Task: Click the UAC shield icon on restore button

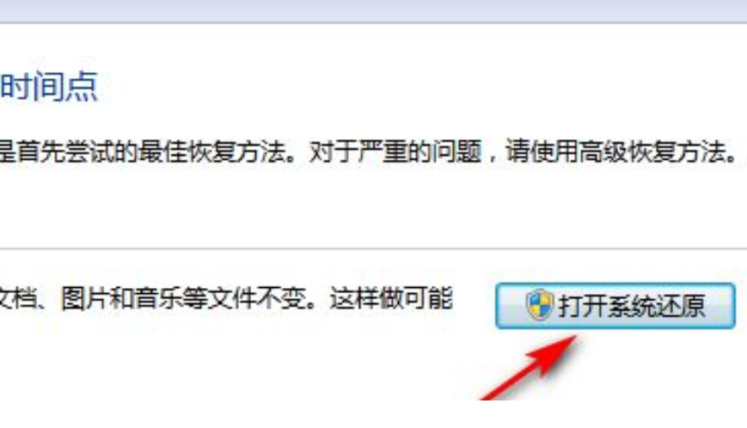Action: tap(540, 305)
